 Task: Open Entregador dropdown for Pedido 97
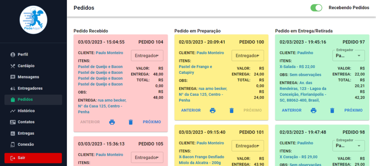tap(349, 56)
